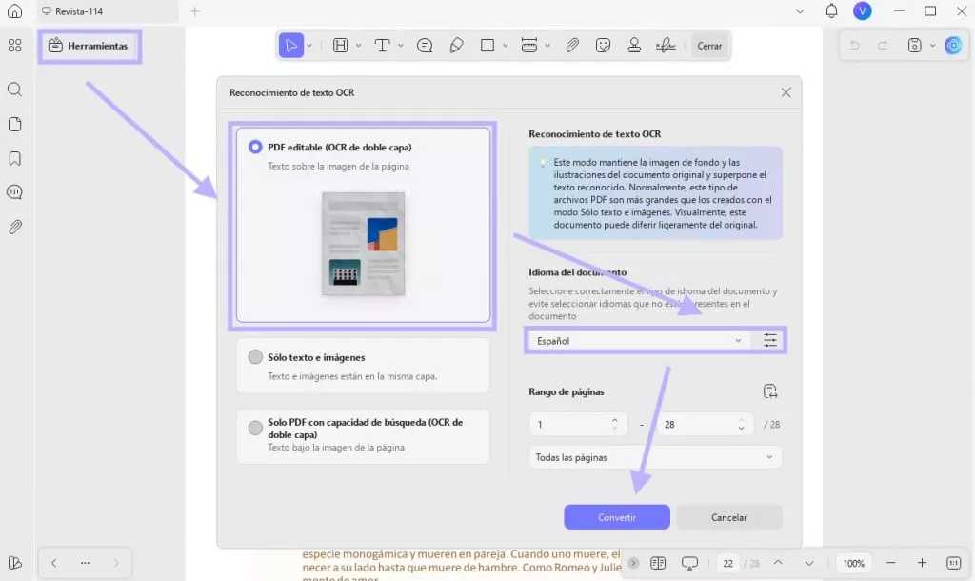
Task: Open the search icon in left sidebar
Action: click(x=15, y=90)
